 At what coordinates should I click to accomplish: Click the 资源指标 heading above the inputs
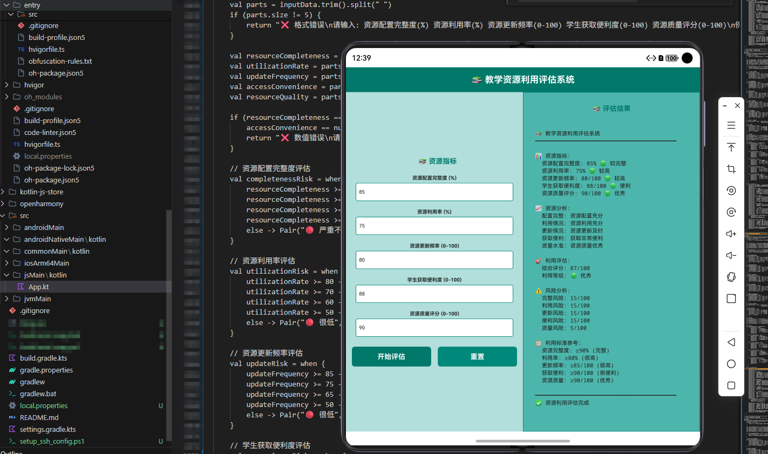[438, 161]
